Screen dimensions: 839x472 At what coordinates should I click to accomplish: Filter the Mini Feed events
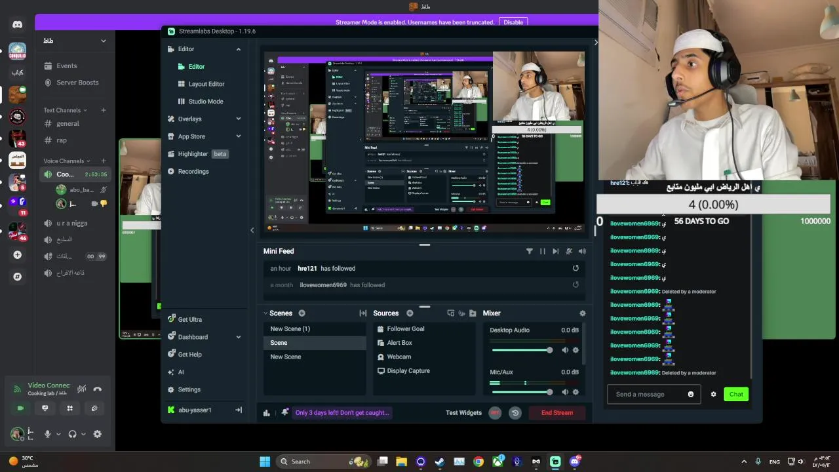529,251
